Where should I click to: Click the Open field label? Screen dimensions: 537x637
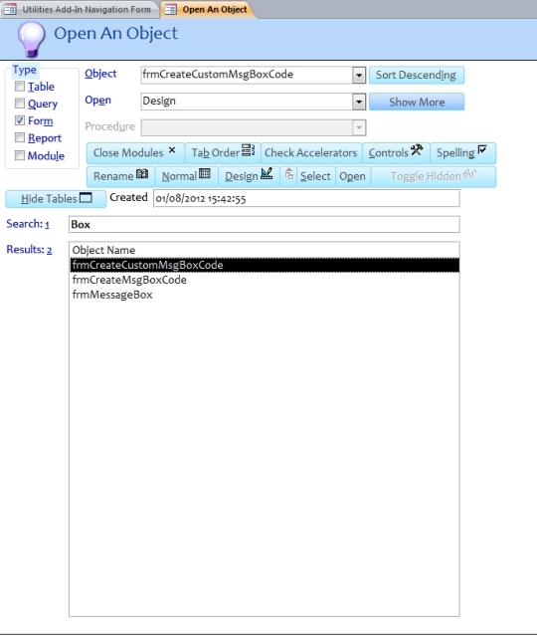click(97, 101)
